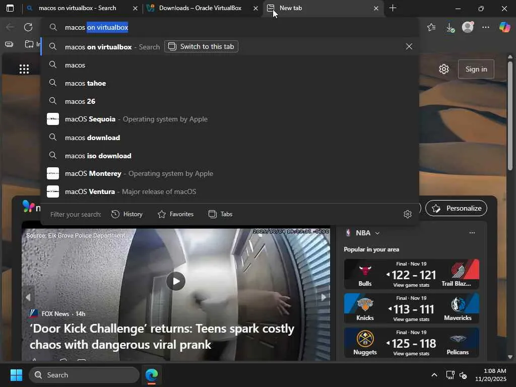Viewport: 516px width, 387px height.
Task: Open the profile avatar icon
Action: point(468,27)
